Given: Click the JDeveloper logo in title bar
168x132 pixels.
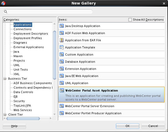Looking at the screenshot, I should coord(3,3).
